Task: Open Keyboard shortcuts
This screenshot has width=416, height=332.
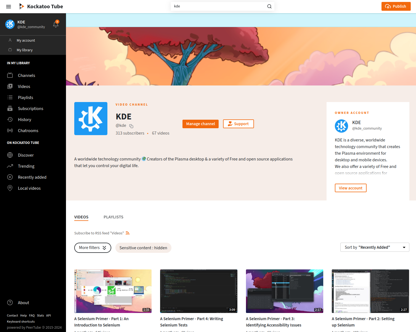Action: [21, 322]
